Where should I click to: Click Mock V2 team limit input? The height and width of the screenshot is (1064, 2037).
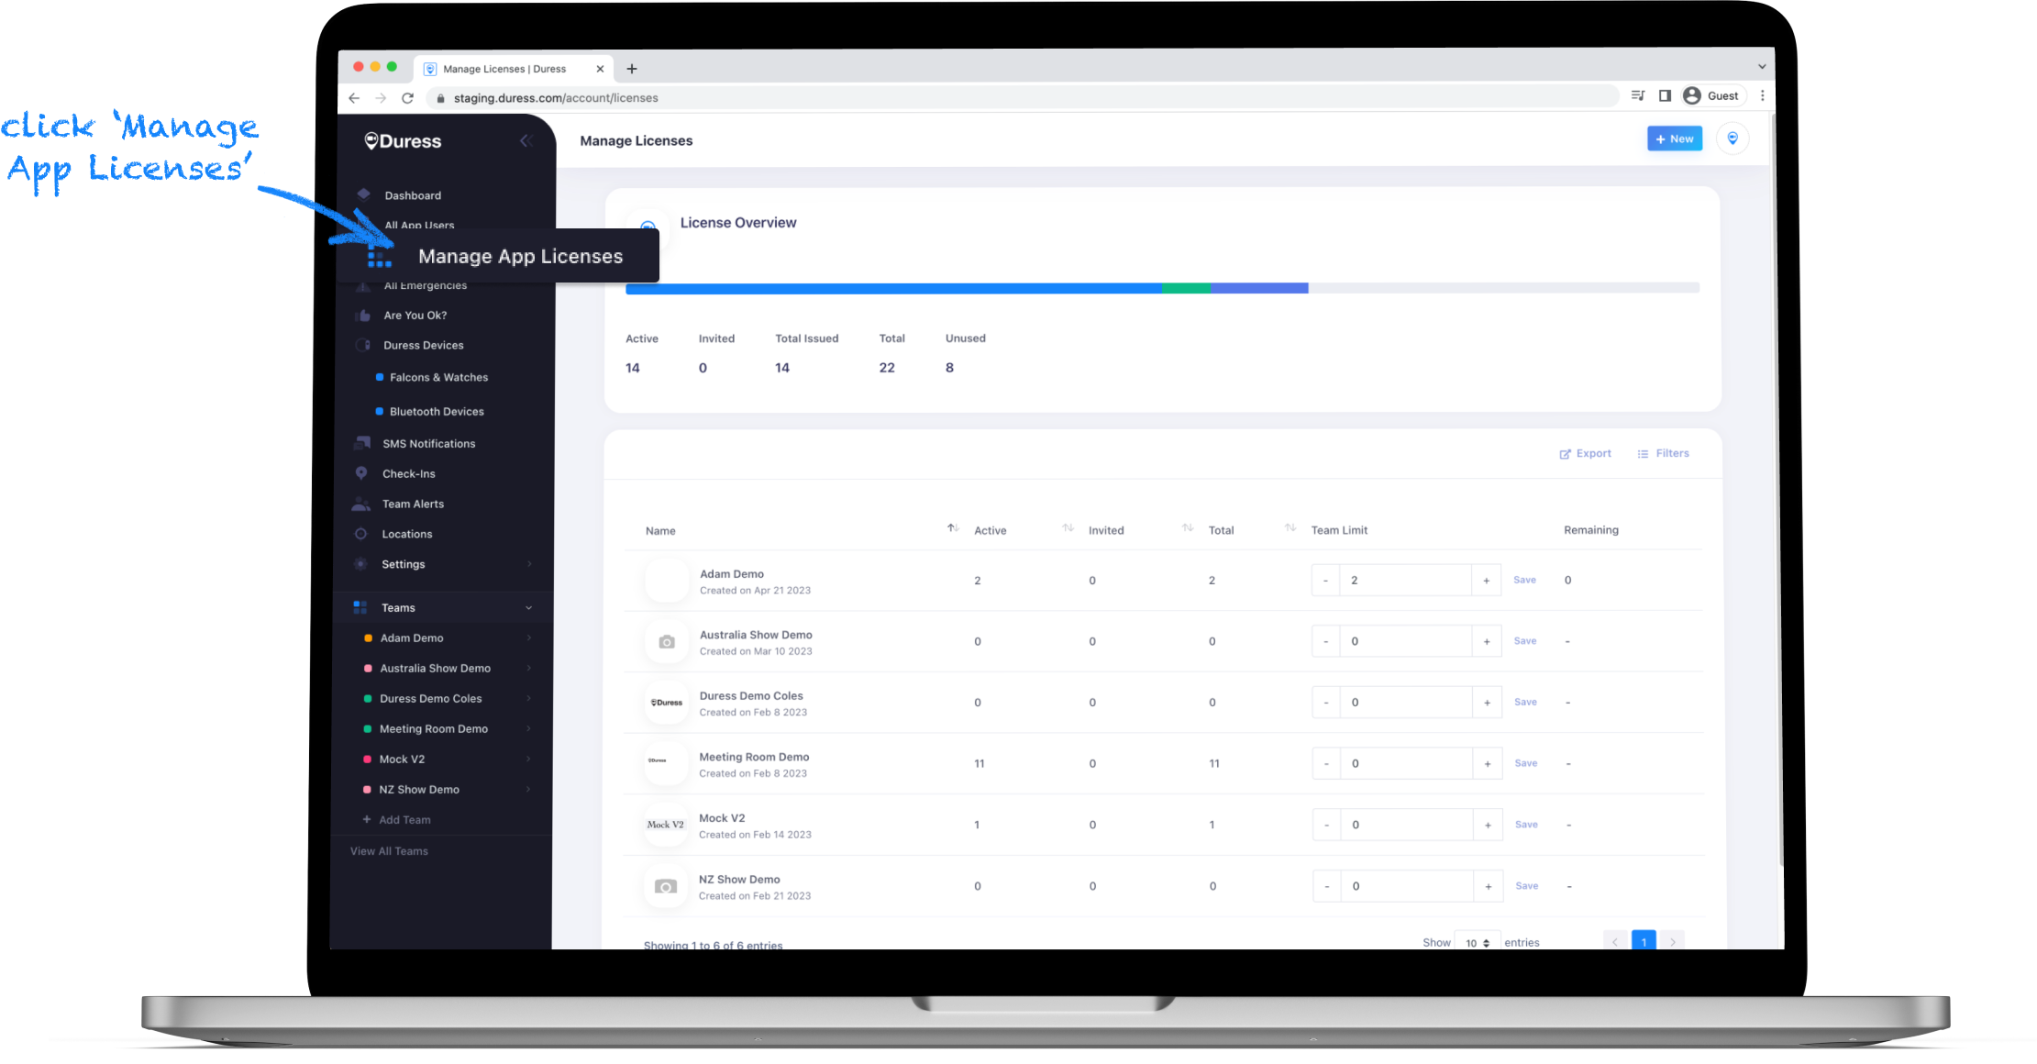click(x=1407, y=825)
